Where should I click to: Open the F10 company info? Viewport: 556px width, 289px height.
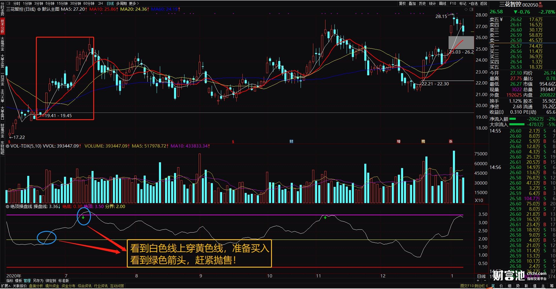[x=453, y=3]
